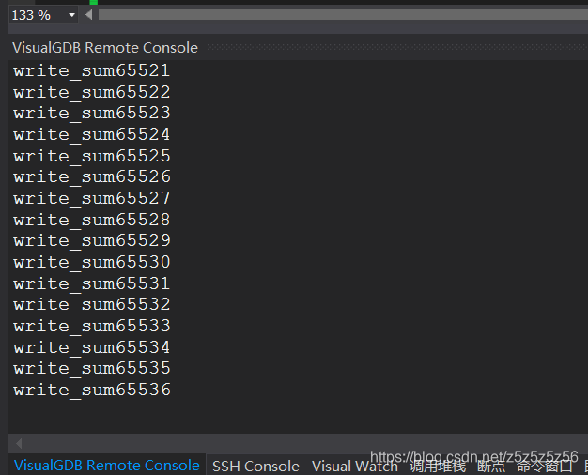The image size is (588, 475).
Task: Select the line write_sum65525
Action: [x=92, y=156]
